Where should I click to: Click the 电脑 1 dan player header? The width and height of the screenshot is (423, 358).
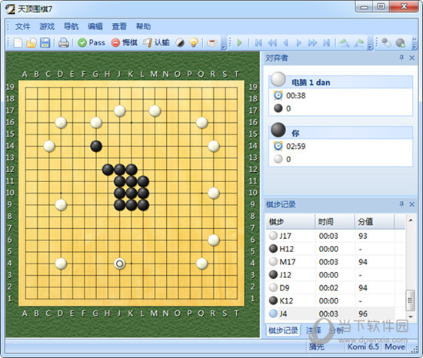(341, 82)
